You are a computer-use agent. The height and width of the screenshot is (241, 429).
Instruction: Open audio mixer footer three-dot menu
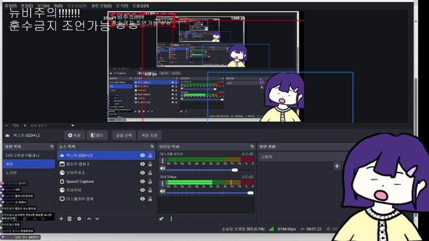171,219
